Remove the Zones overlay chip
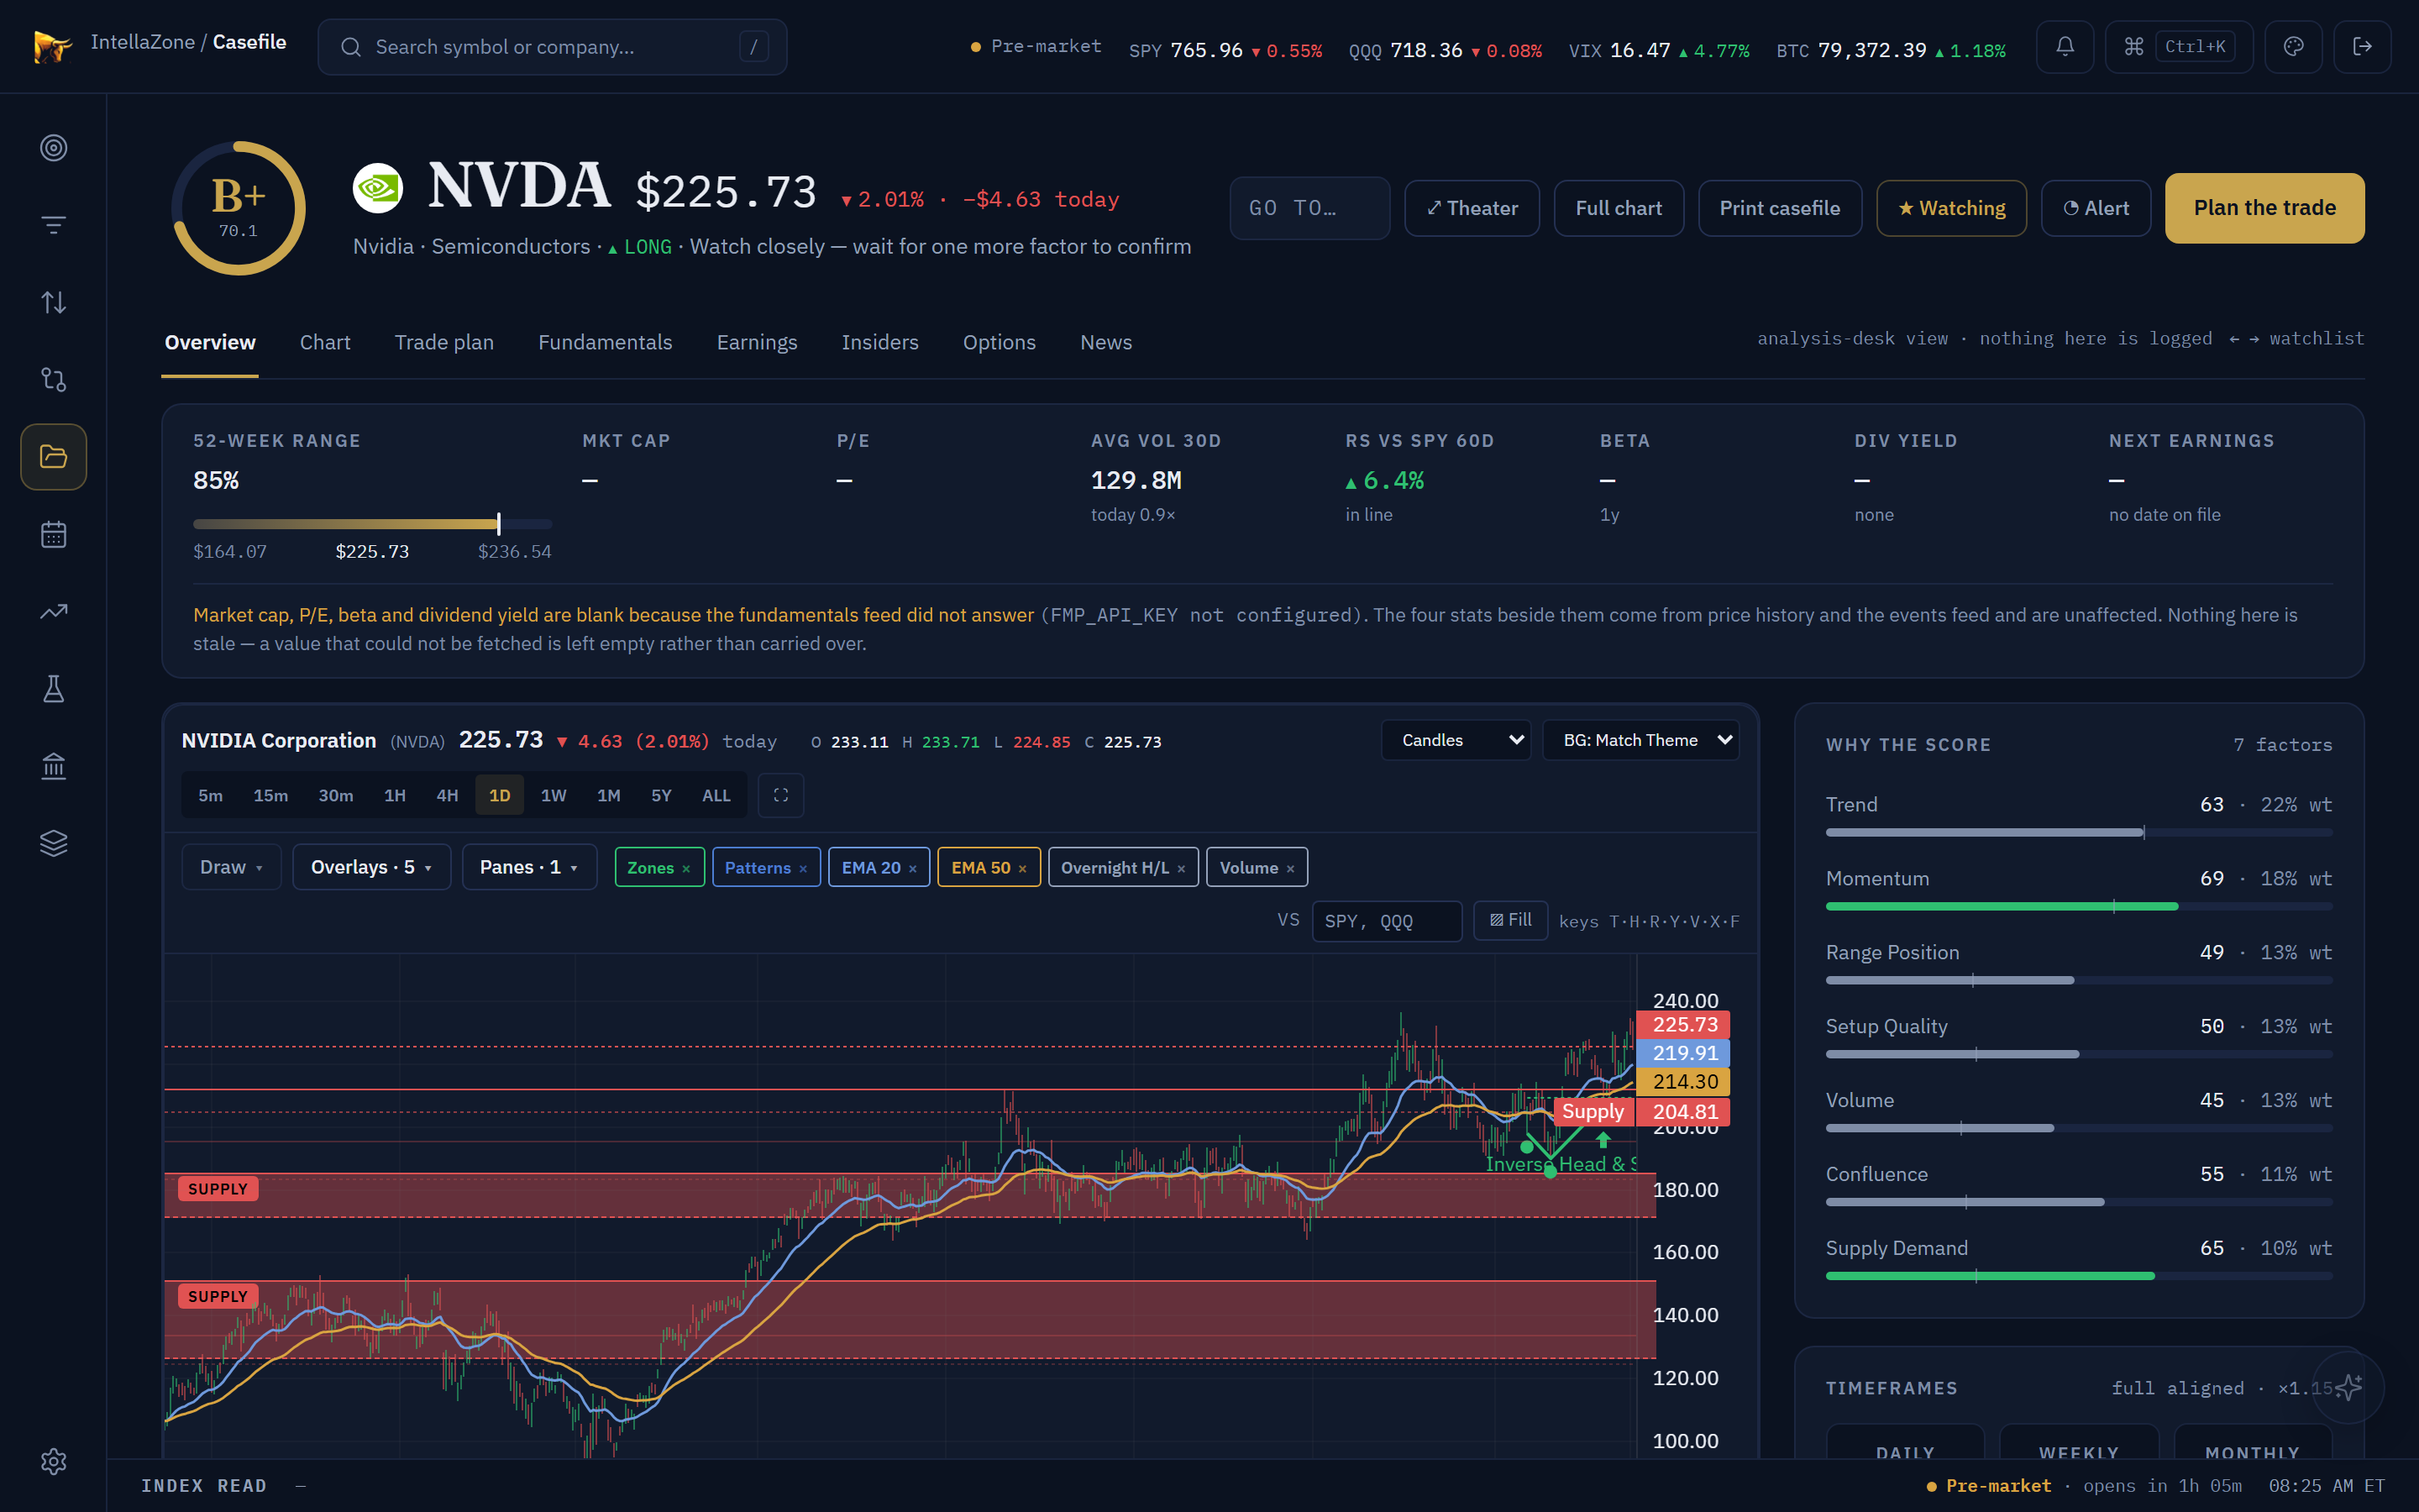Viewport: 2419px width, 1512px height. (685, 869)
